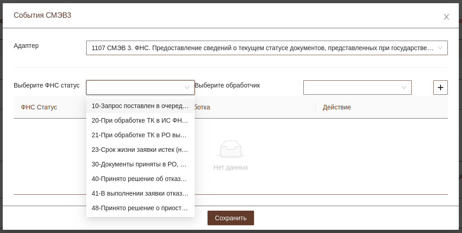This screenshot has width=462, height=233.
Task: Click chevron arrow of обработчик select
Action: pos(404,88)
